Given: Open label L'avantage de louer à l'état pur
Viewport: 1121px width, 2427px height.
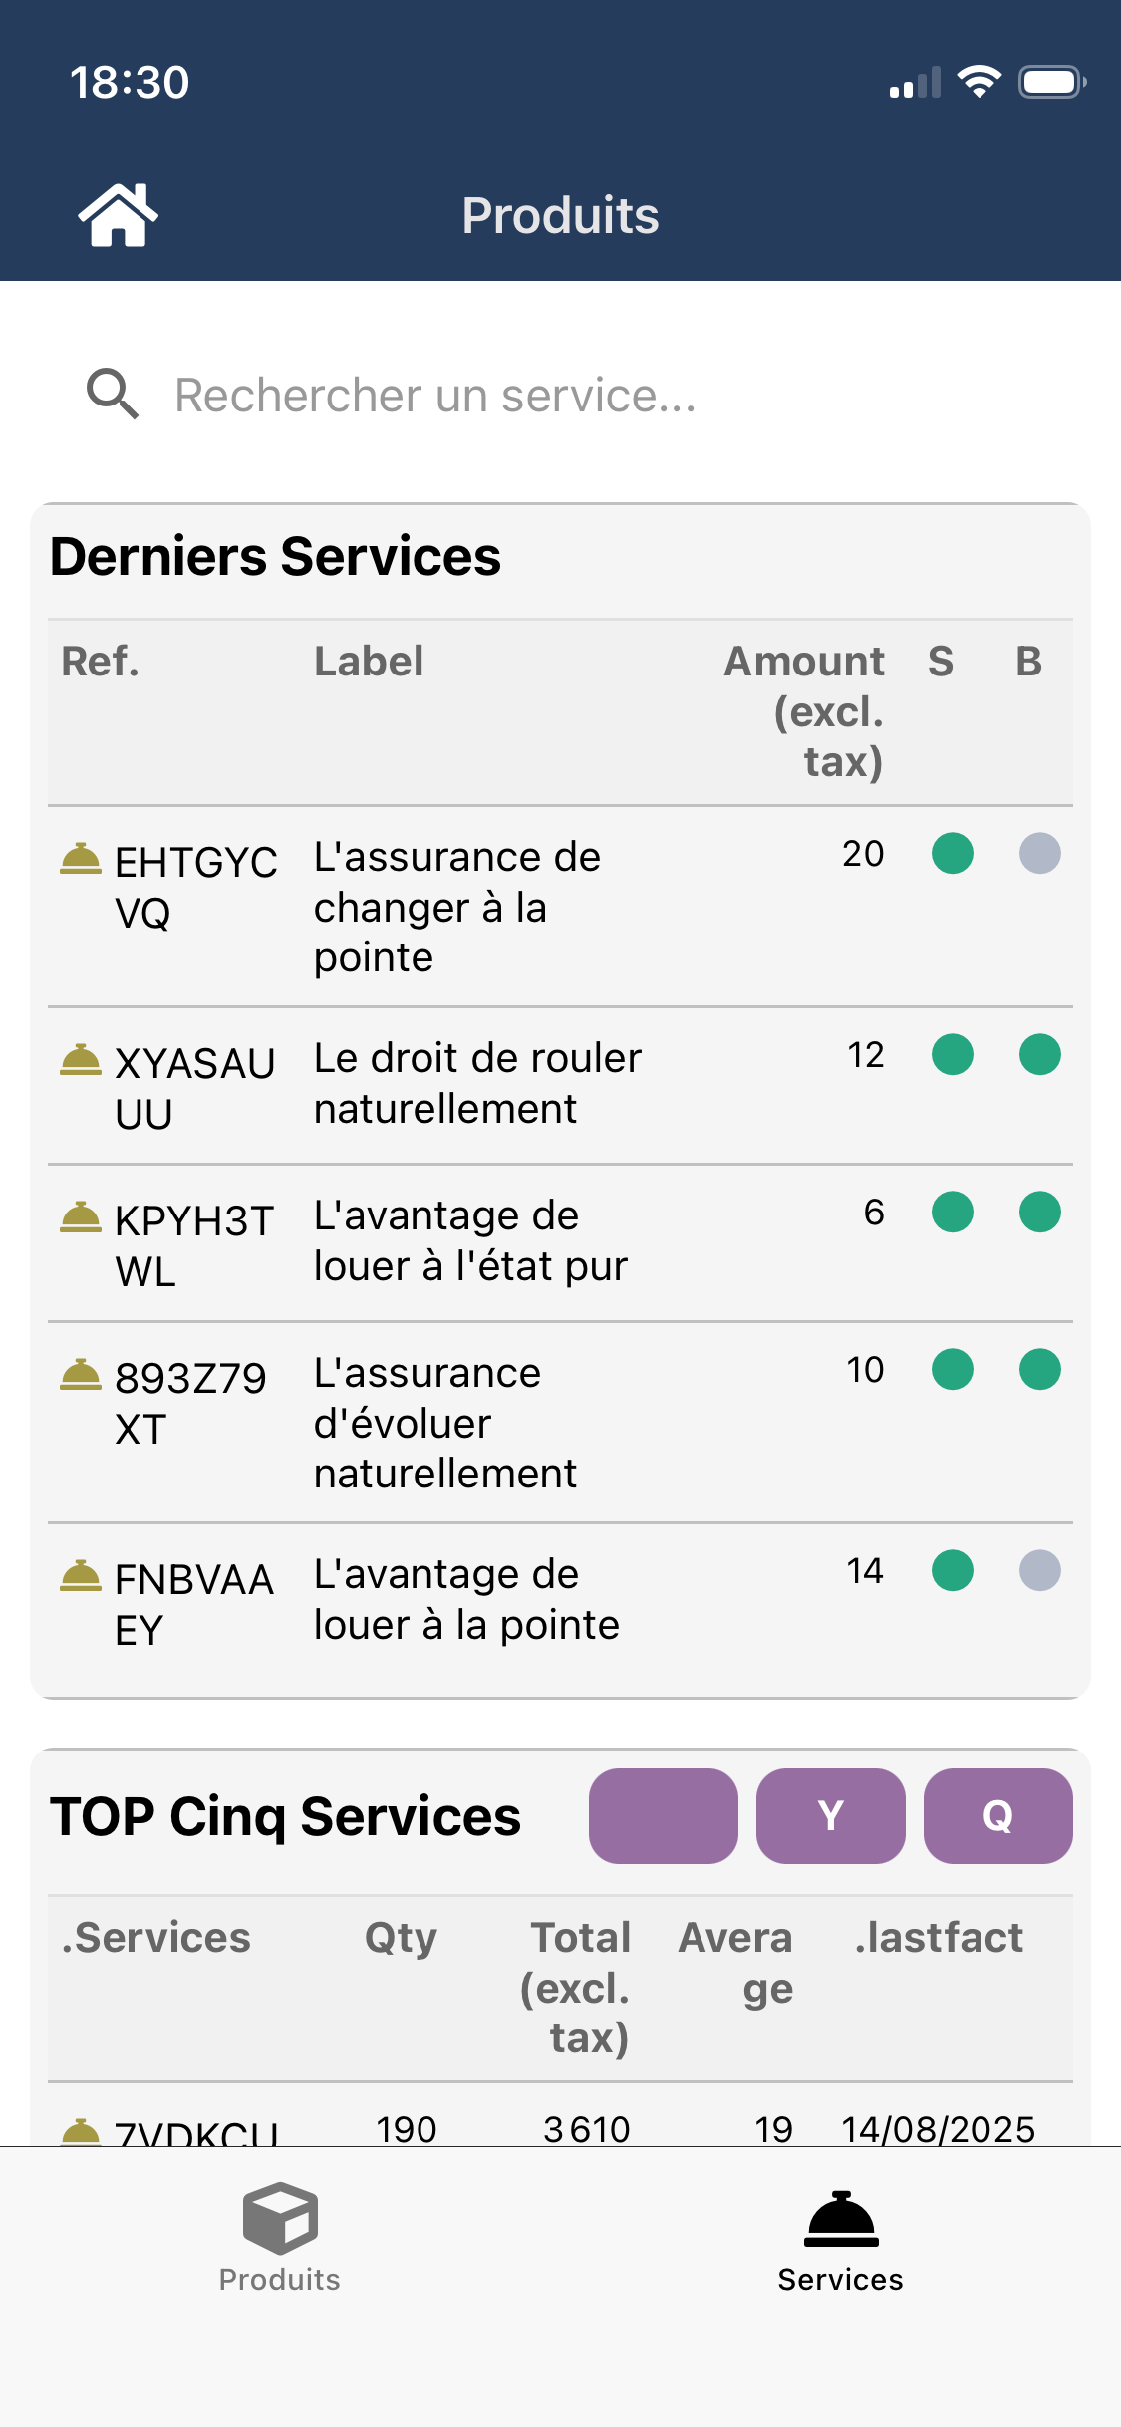Looking at the screenshot, I should tap(470, 1241).
